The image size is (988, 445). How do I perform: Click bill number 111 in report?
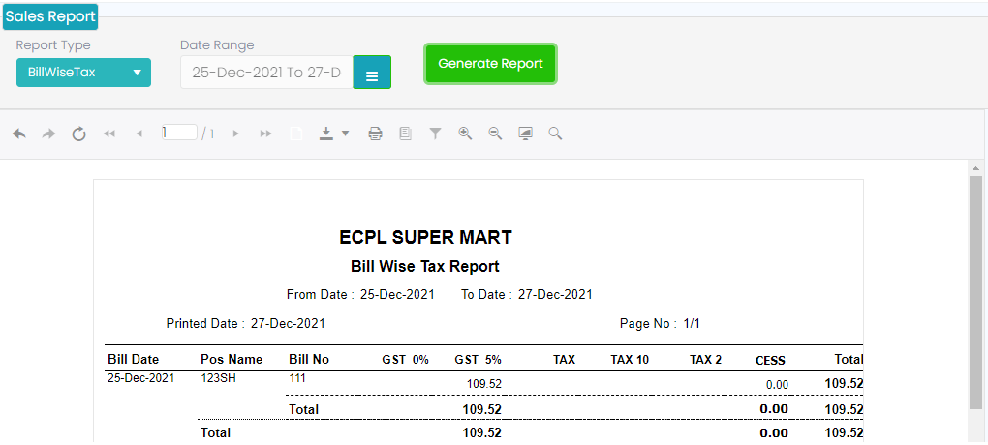pos(297,378)
